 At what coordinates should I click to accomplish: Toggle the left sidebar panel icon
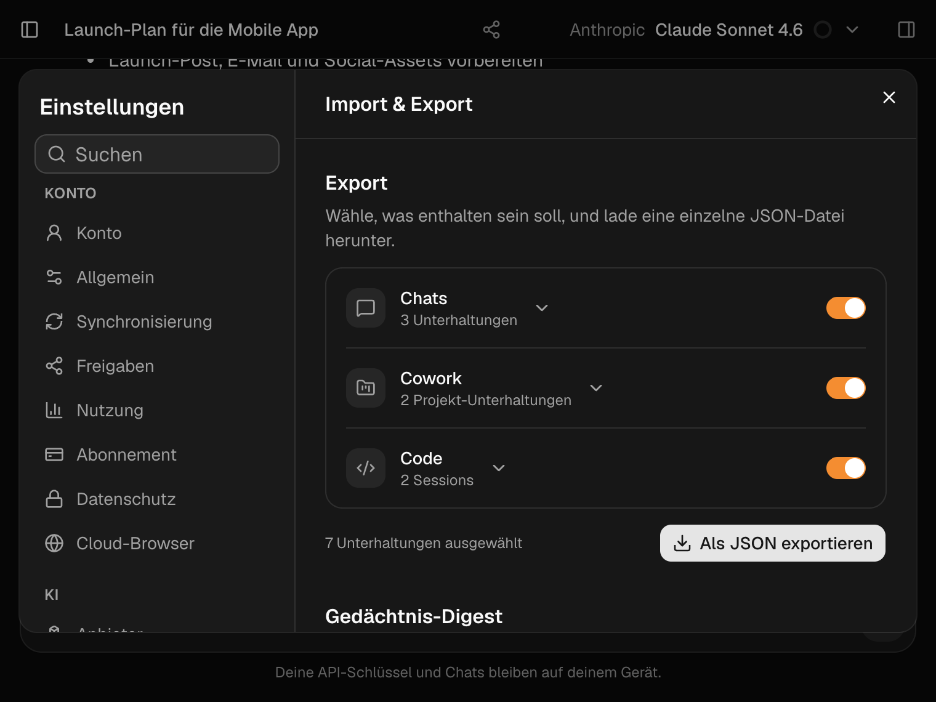click(30, 30)
